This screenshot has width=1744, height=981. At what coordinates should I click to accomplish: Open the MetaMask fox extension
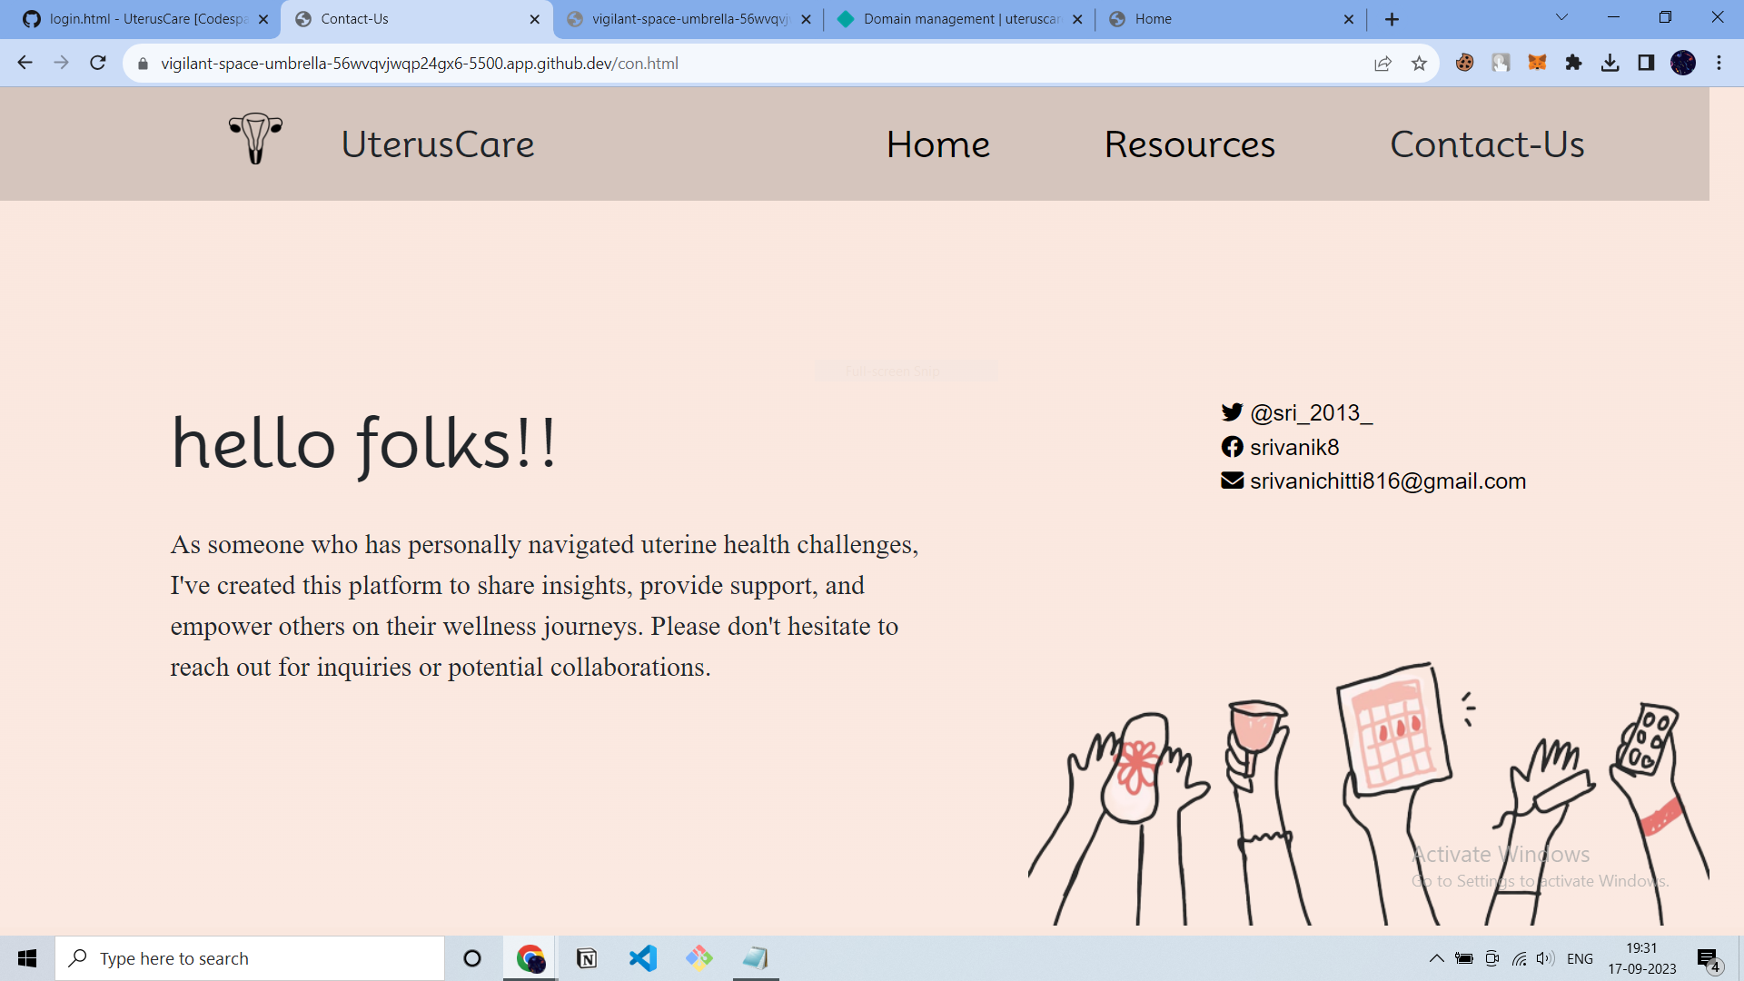[1537, 63]
